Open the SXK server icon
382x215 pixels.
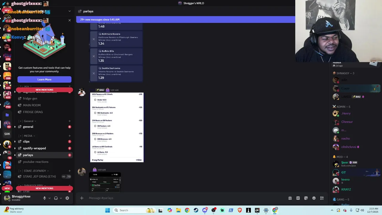[x=7, y=134]
